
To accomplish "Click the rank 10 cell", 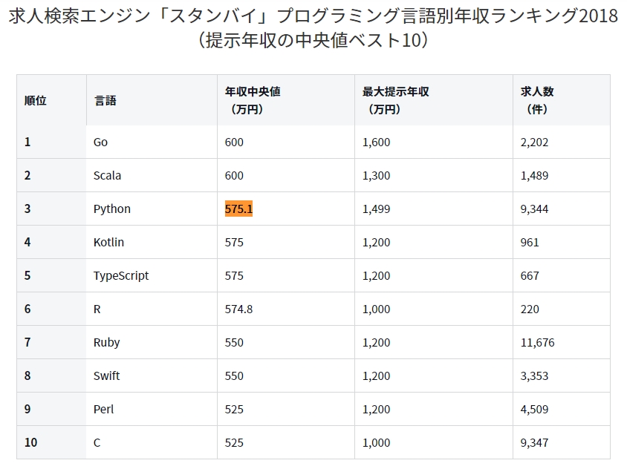I will tap(30, 443).
